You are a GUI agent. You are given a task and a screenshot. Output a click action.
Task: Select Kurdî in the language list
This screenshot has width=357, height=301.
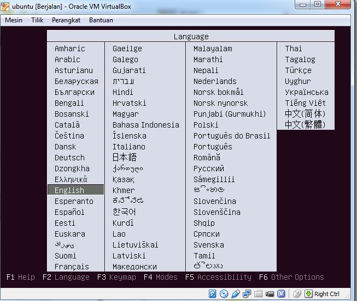tap(123, 223)
